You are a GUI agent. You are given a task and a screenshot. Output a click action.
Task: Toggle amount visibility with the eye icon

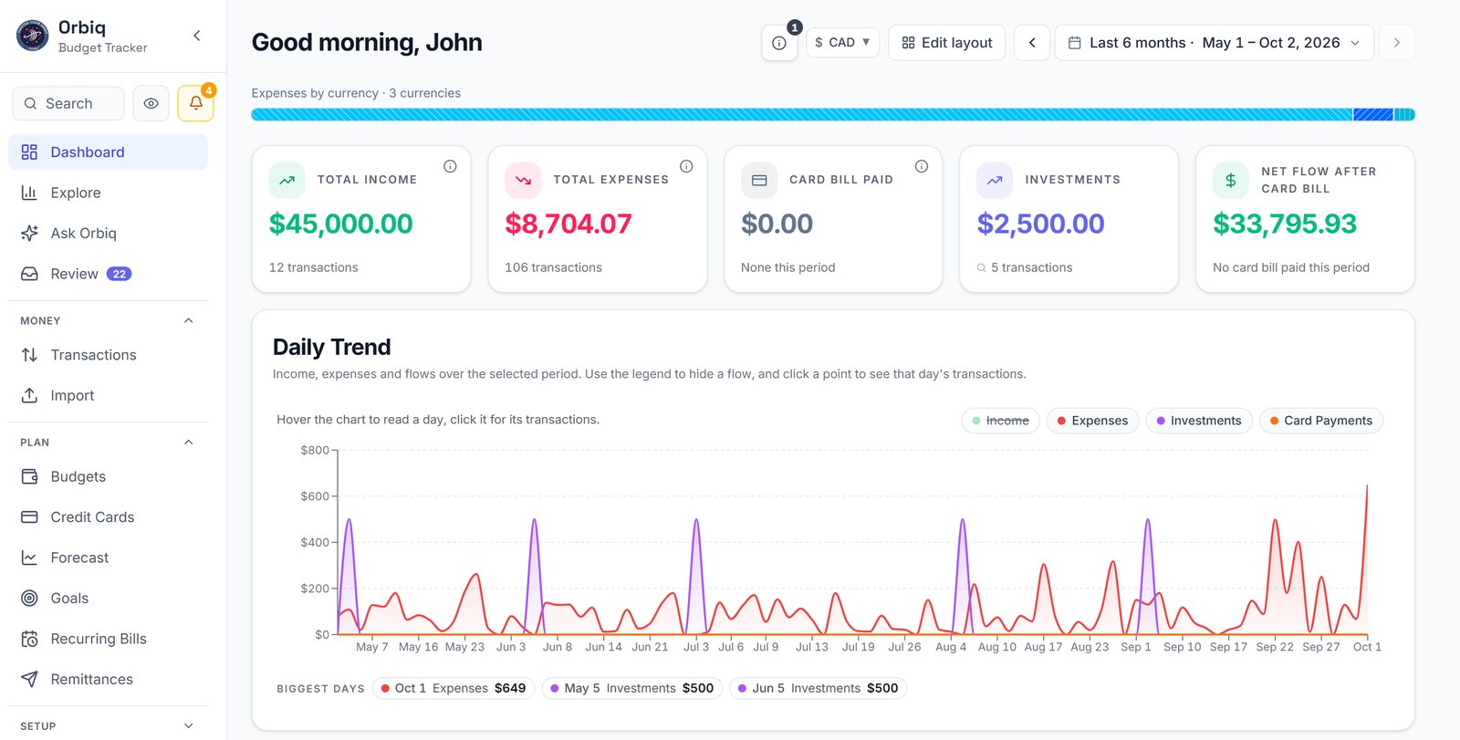click(151, 104)
